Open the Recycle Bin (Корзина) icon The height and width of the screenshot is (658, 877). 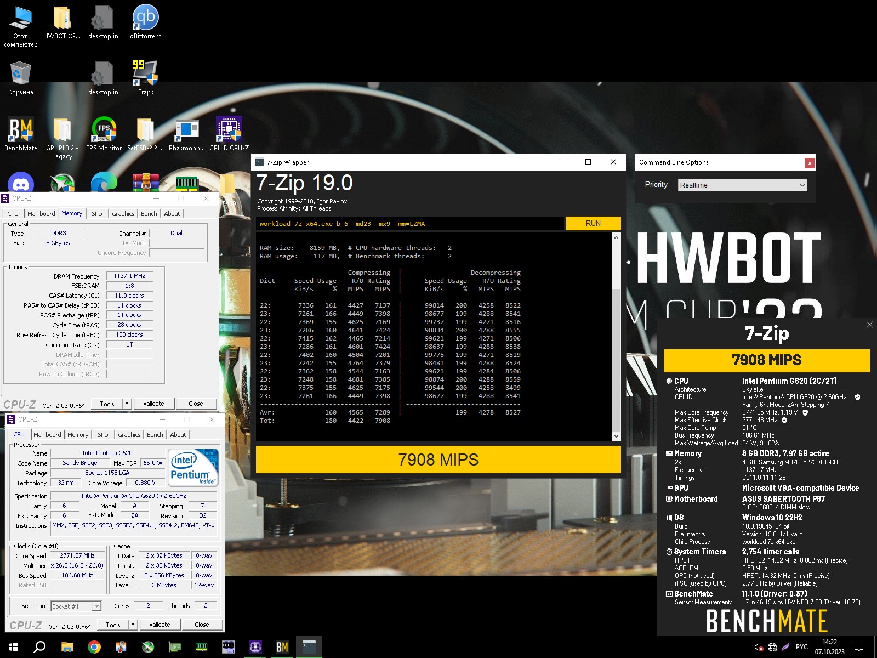[x=21, y=77]
